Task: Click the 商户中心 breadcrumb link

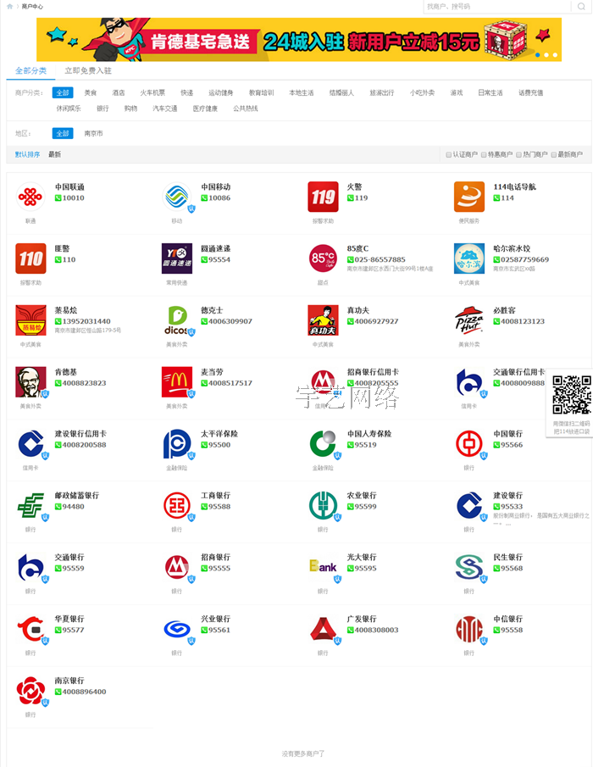Action: [32, 7]
